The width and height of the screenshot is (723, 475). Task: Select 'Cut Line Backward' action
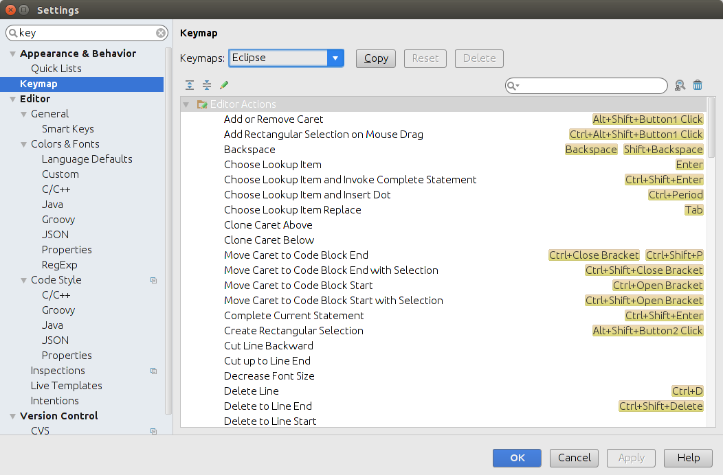point(268,346)
